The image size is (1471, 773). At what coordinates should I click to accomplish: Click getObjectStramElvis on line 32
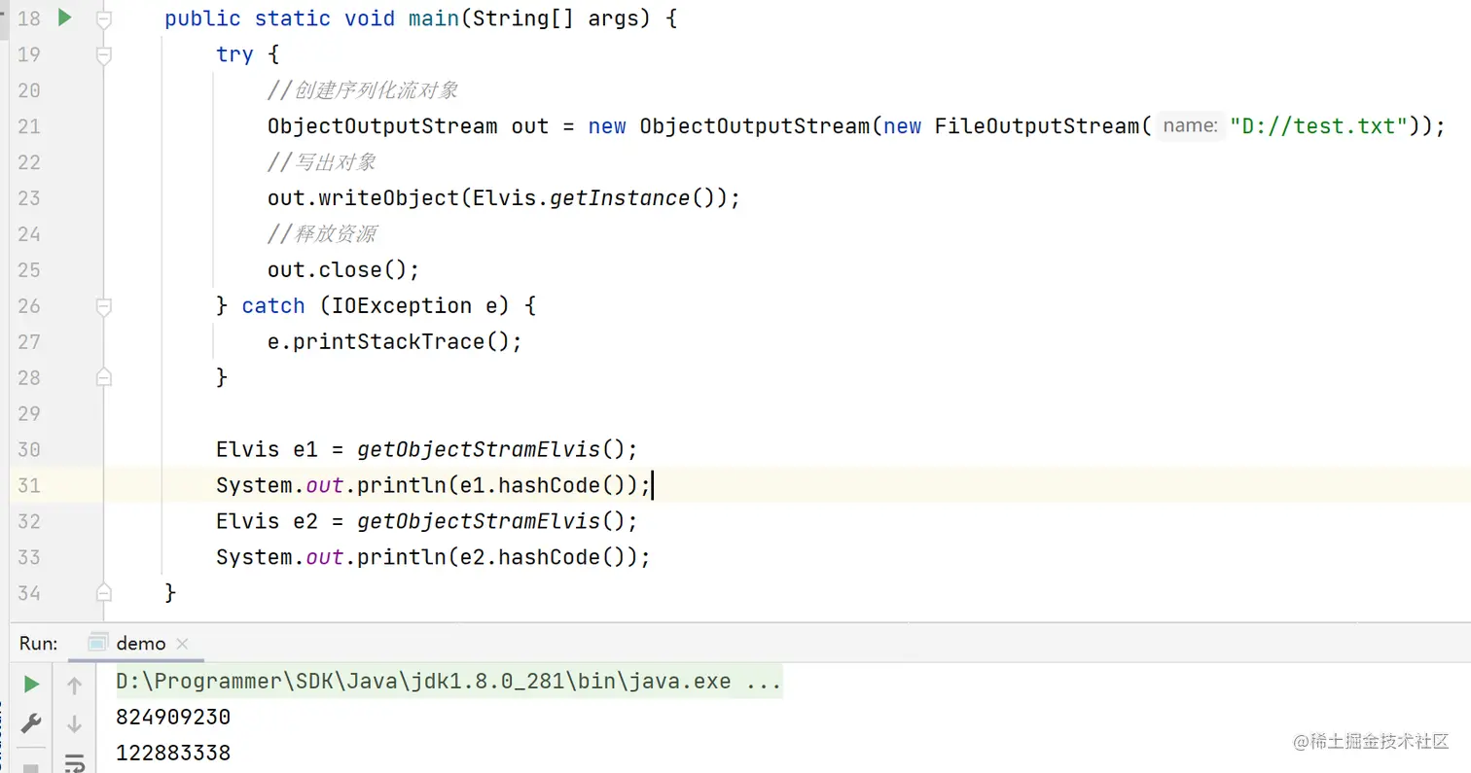click(x=479, y=521)
